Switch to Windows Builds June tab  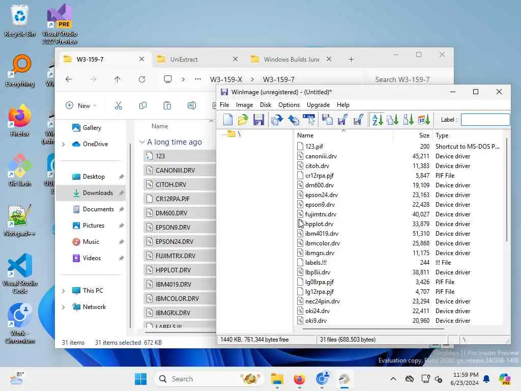click(292, 59)
